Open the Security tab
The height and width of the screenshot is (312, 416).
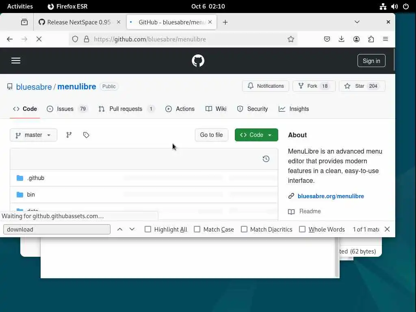click(253, 109)
